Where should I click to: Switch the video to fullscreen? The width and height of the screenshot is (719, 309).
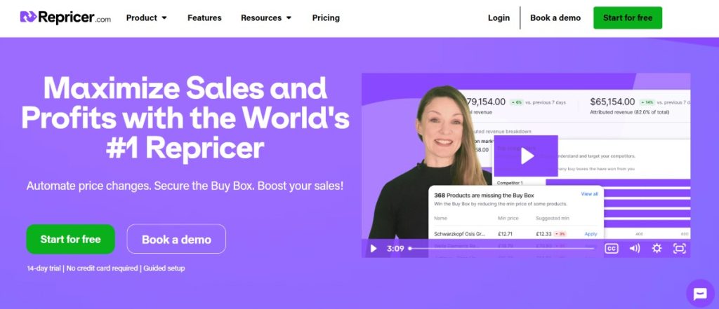(679, 249)
